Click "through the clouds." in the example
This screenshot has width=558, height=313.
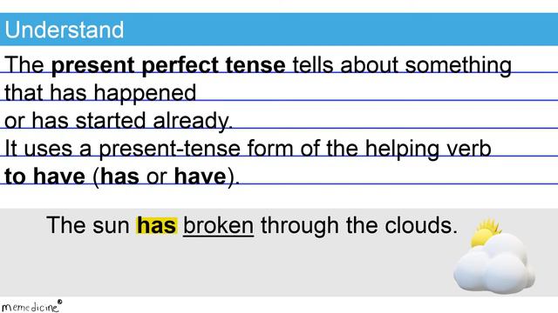[359, 226]
